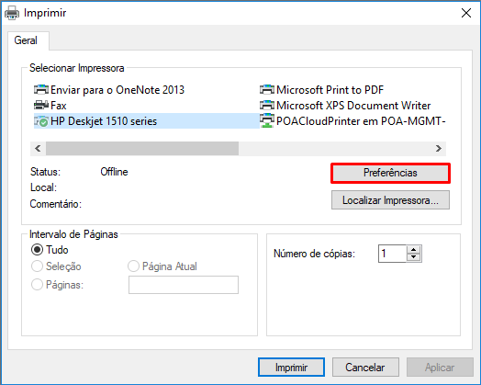
Task: Decrease number of copies with down arrow
Action: pos(414,257)
